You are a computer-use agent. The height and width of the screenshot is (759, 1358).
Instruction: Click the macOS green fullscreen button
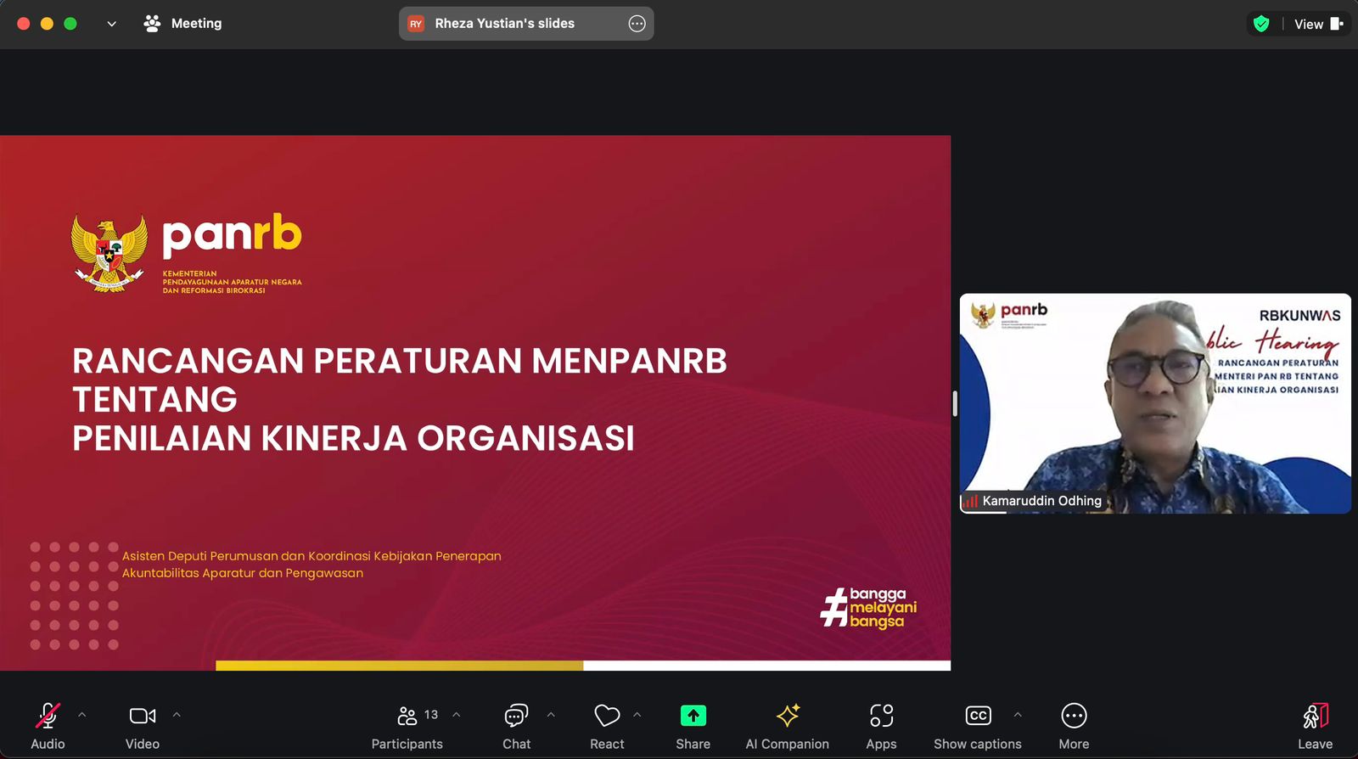(70, 24)
